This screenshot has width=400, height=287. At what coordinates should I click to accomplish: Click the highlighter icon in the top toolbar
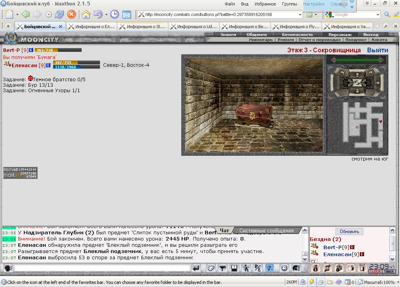pyautogui.click(x=396, y=14)
